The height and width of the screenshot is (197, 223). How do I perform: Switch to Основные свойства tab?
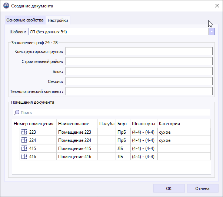coord(25,20)
